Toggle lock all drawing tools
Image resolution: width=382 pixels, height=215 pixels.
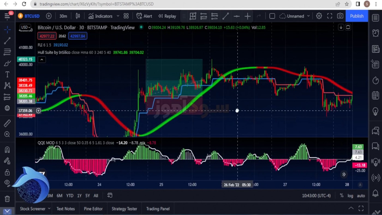(x=7, y=172)
